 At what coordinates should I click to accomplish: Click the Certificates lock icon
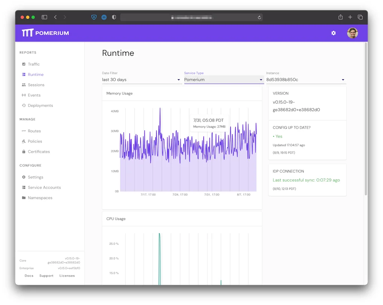tap(24, 152)
